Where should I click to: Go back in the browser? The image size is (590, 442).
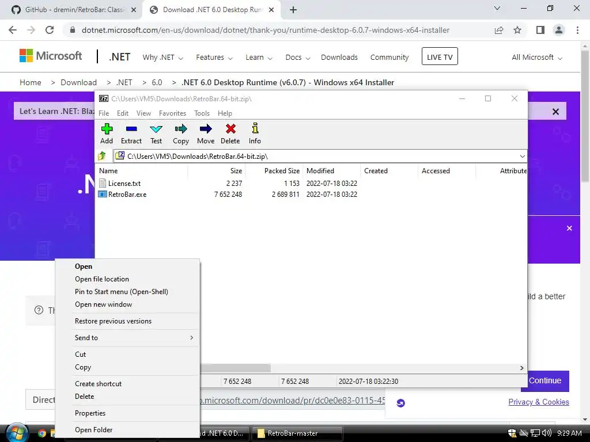13,30
